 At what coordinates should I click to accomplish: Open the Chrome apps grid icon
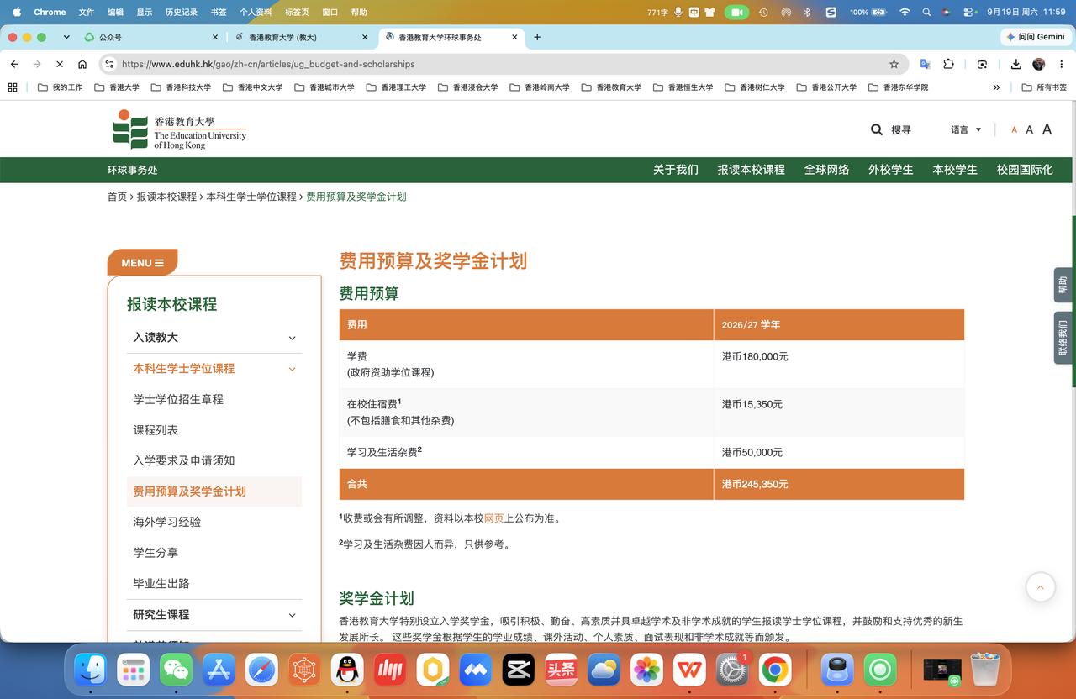coord(13,87)
